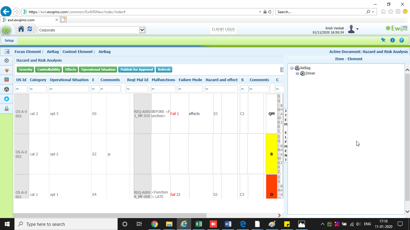Click Publish for Approval button
The width and height of the screenshot is (410, 230).
(137, 69)
